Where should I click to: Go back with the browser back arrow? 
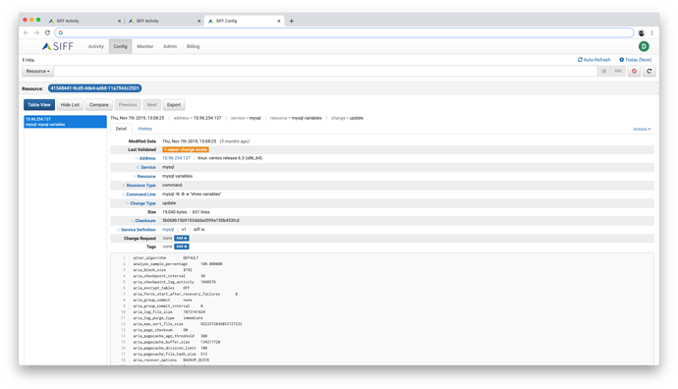[26, 32]
